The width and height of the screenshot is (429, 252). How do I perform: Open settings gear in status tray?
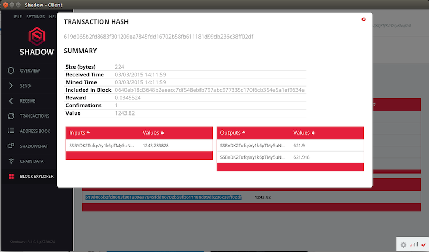(404, 244)
